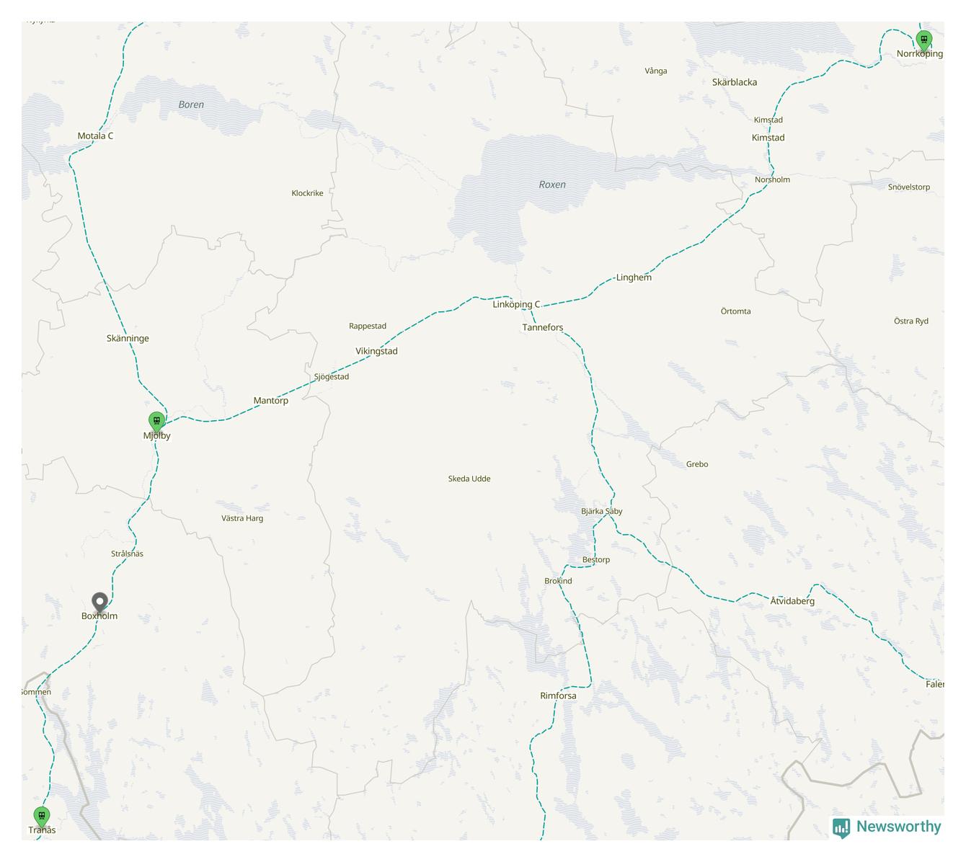Screen dimensions: 966x862
Task: Click the Vikingstad place label
Action: (376, 351)
